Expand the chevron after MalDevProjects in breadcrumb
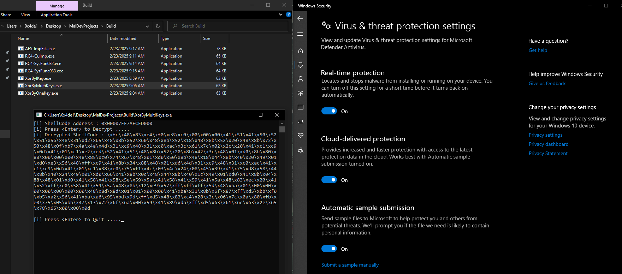 point(102,26)
